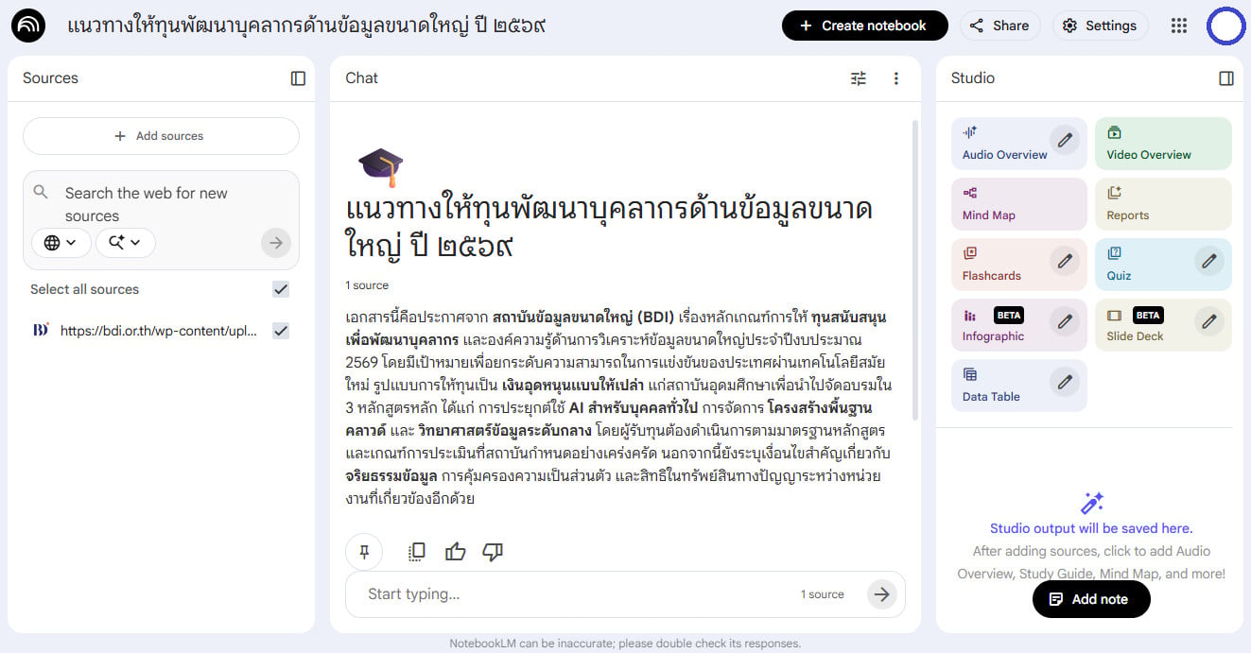Give thumbs up to the summary
The width and height of the screenshot is (1251, 653).
click(x=456, y=552)
